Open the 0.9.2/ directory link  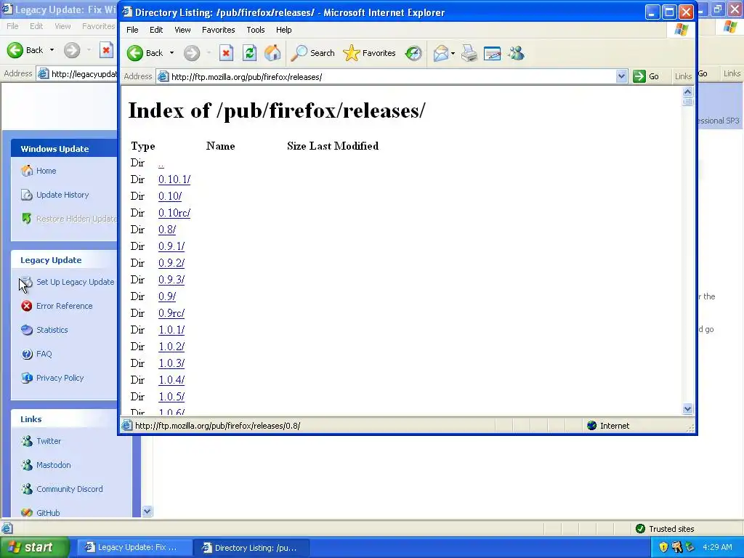click(171, 263)
